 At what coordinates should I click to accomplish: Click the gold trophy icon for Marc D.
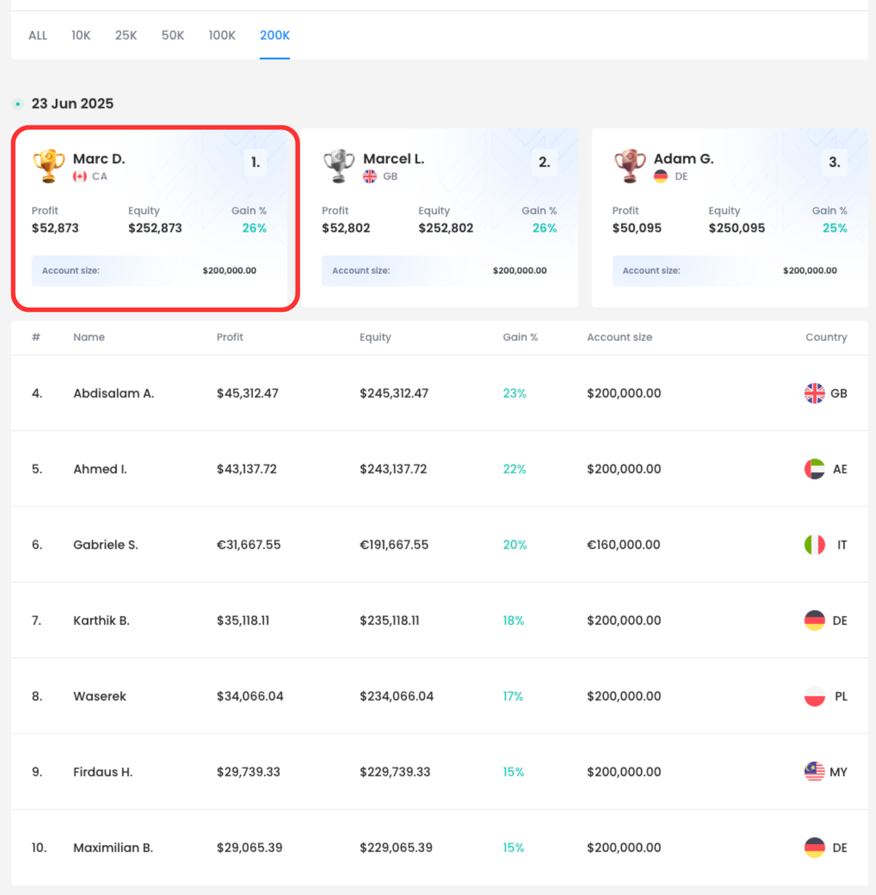[x=48, y=165]
